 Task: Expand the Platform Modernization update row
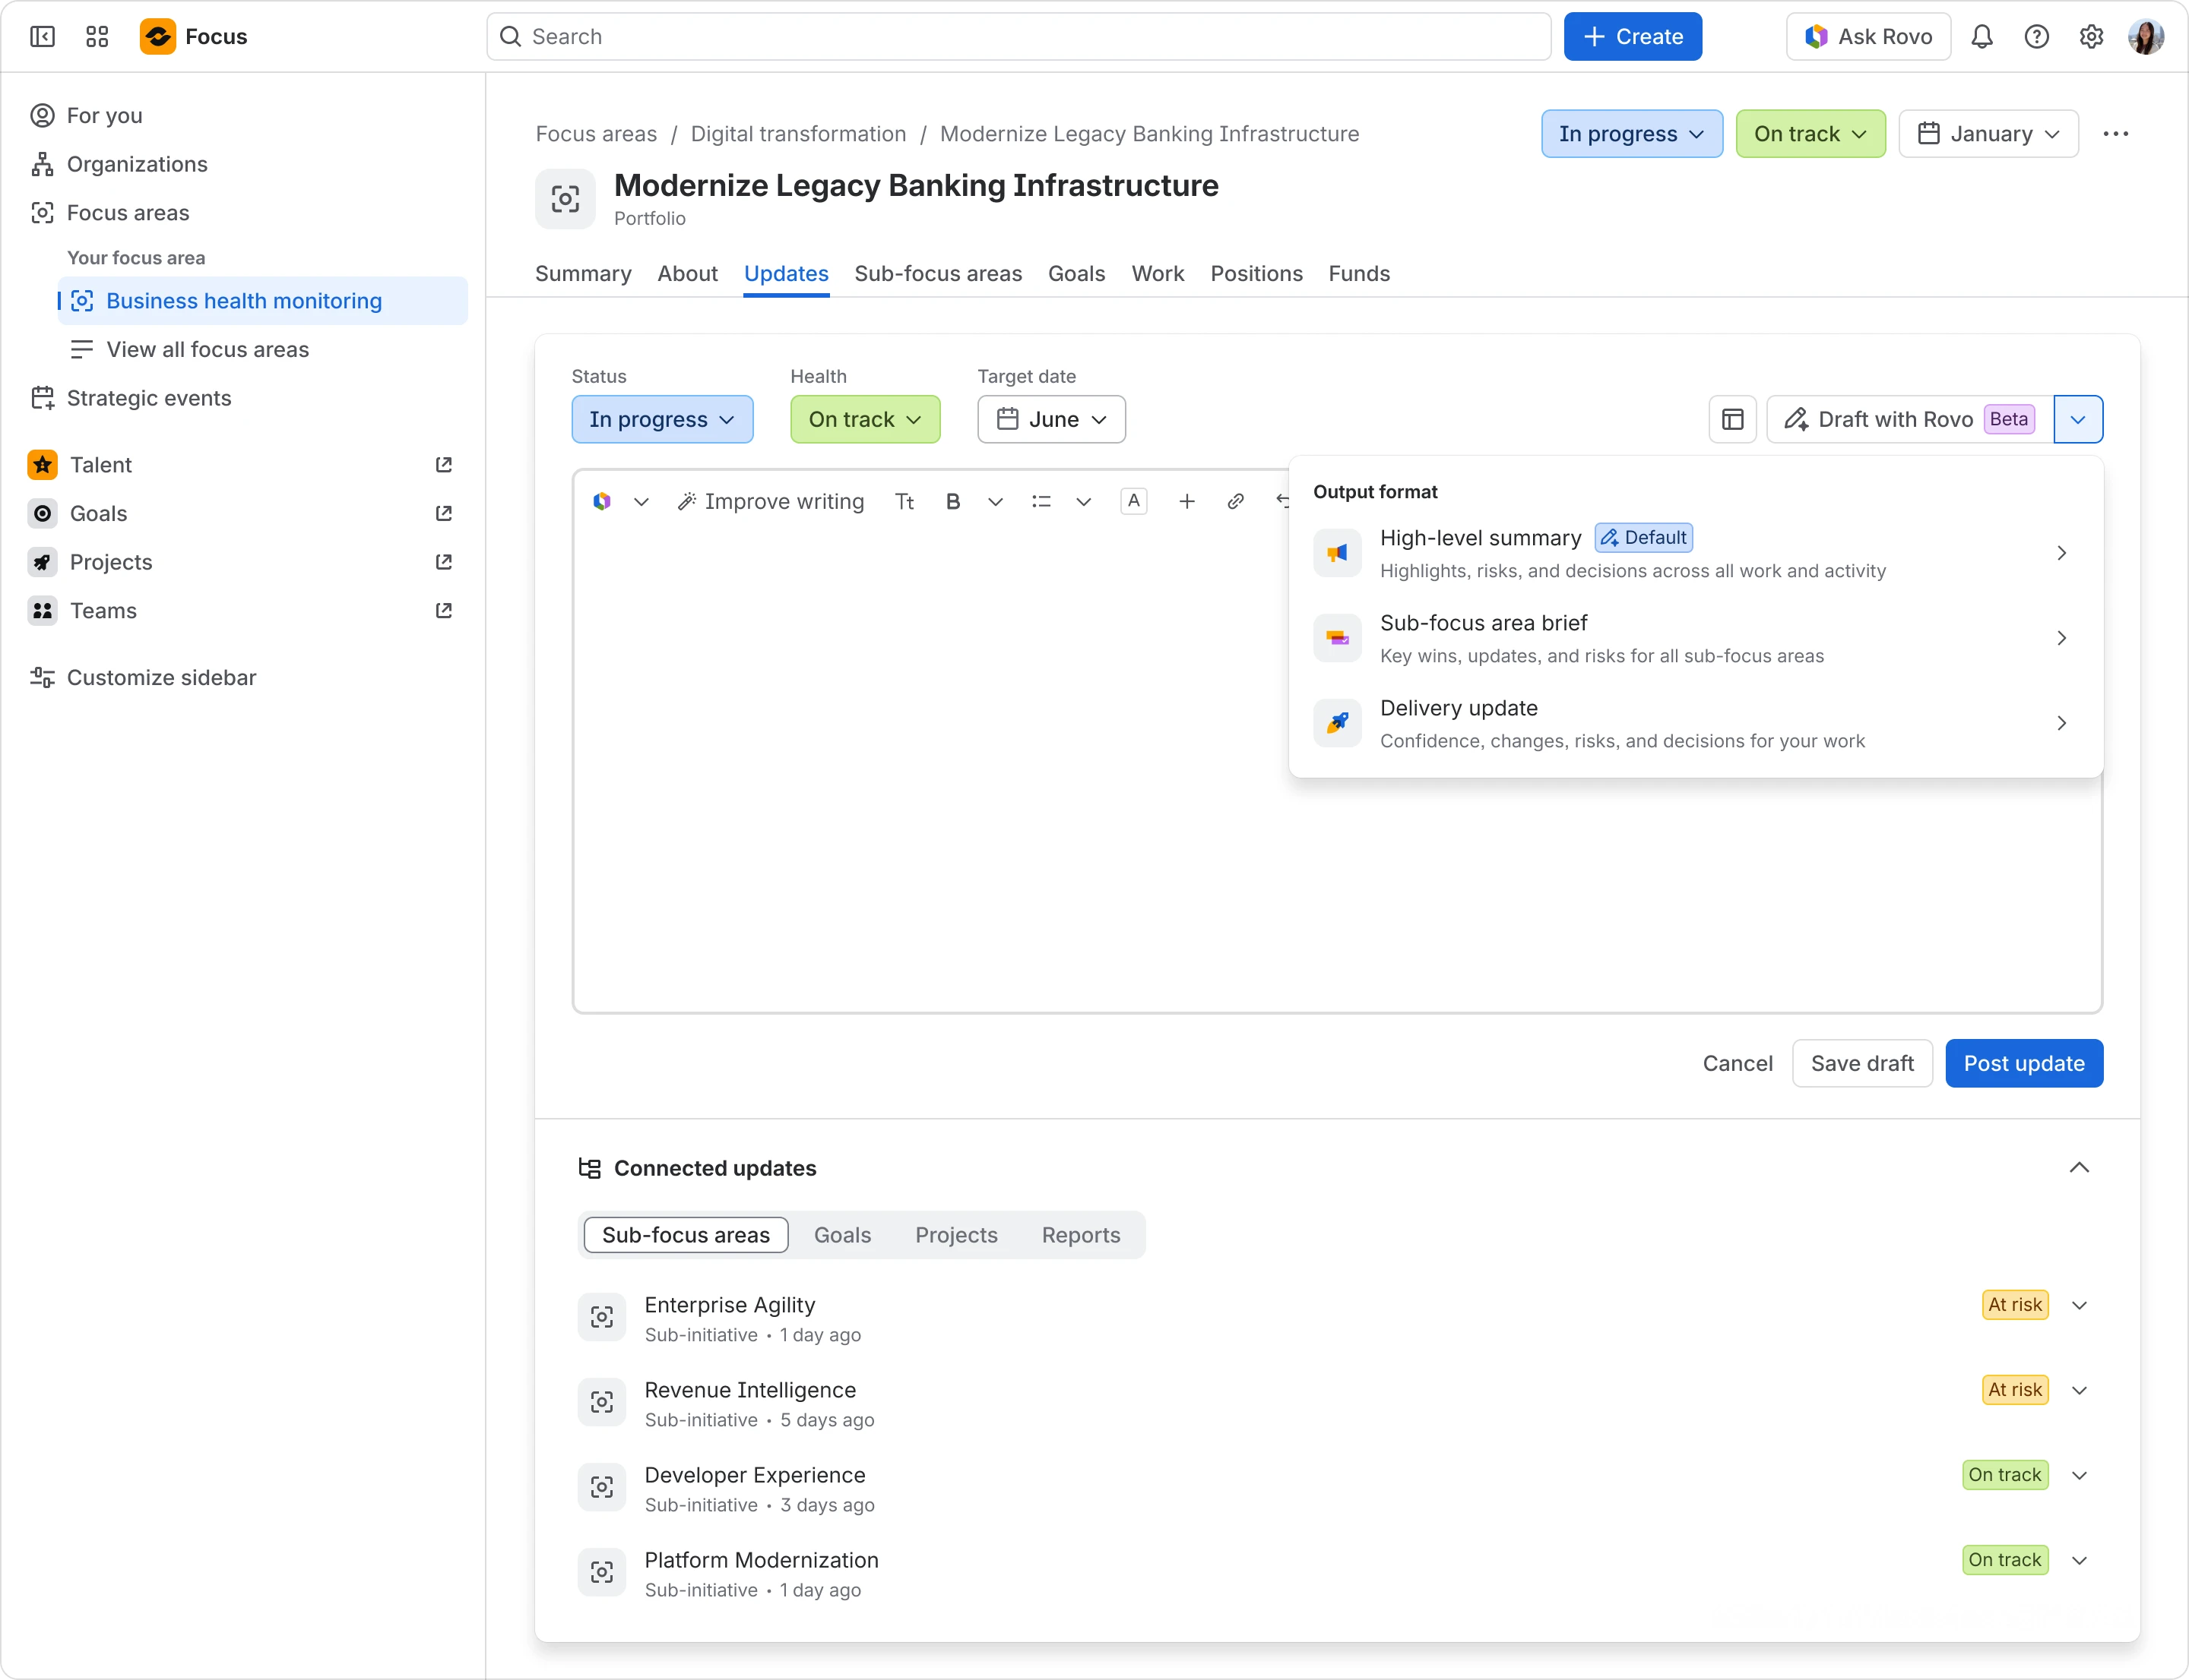(2079, 1560)
